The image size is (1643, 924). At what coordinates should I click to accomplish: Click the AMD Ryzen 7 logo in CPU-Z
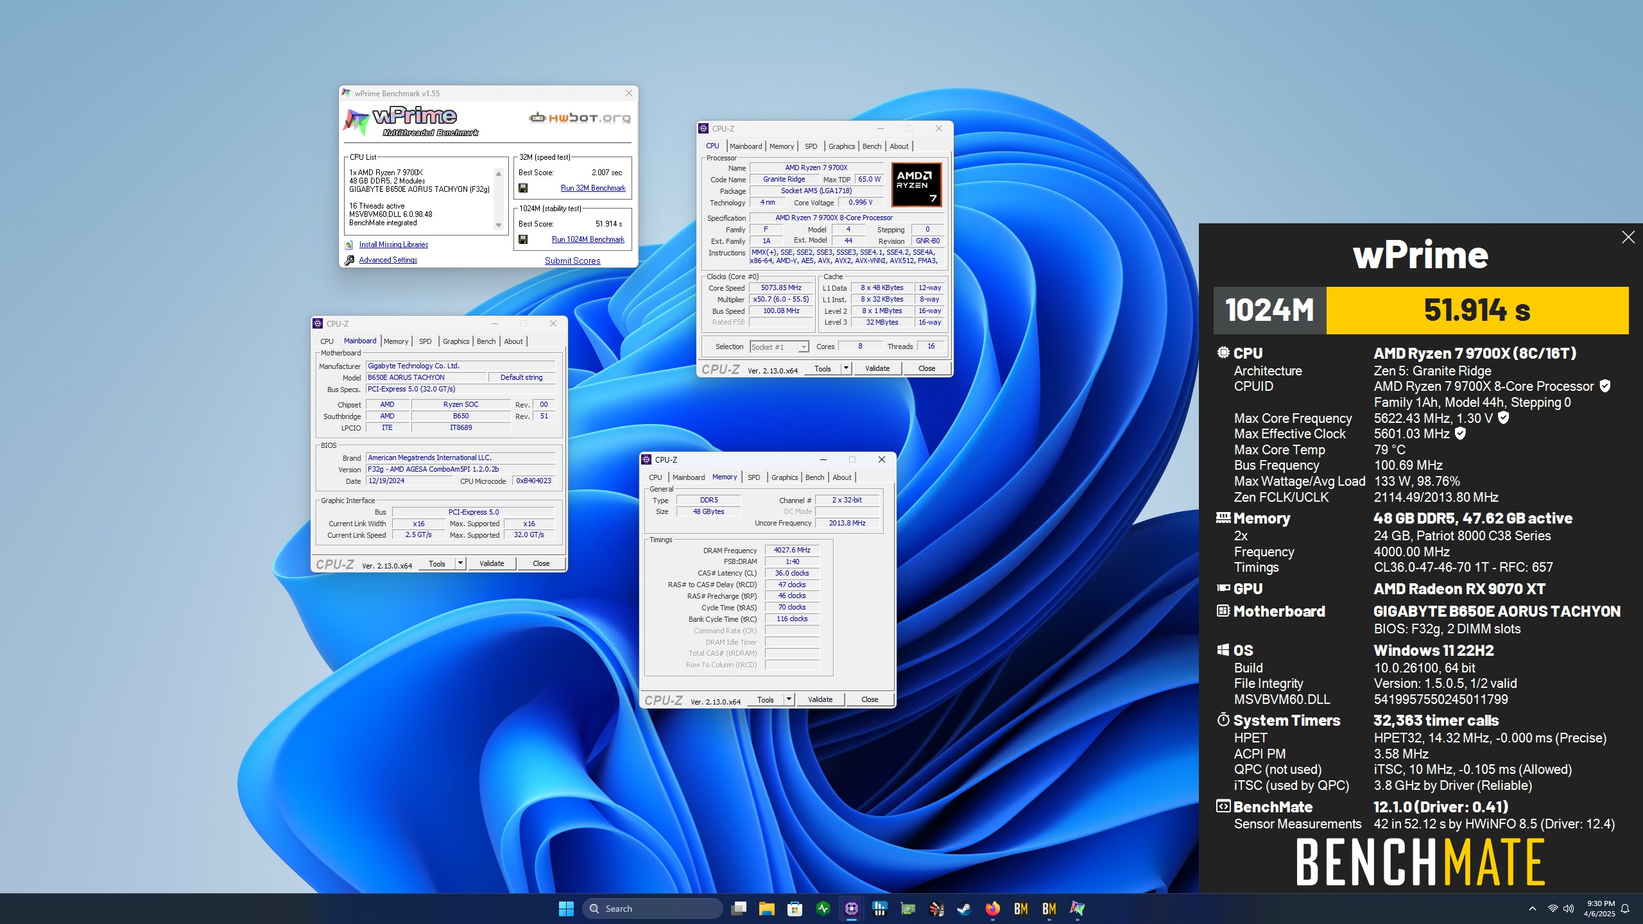point(916,185)
